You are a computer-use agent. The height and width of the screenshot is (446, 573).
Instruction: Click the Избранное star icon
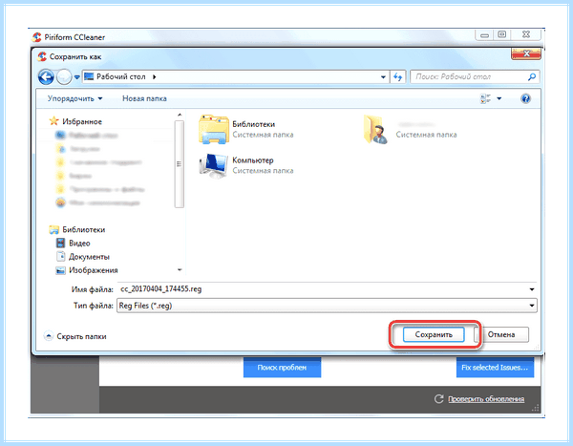coord(54,121)
